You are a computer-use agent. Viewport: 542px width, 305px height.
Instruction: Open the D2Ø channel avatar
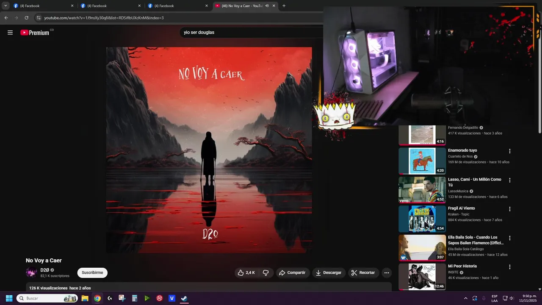31,272
